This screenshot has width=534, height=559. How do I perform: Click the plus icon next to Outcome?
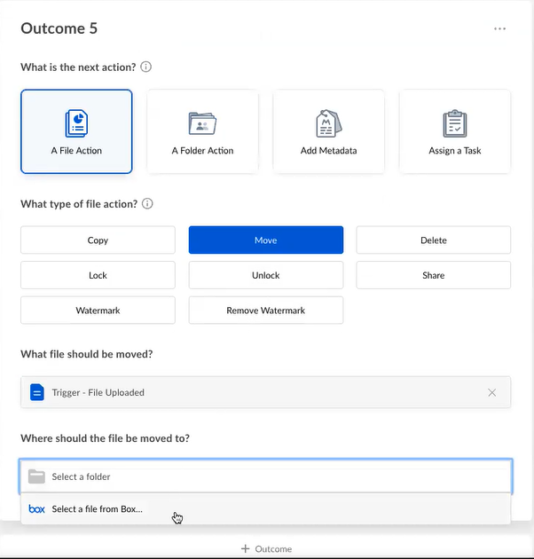(245, 548)
